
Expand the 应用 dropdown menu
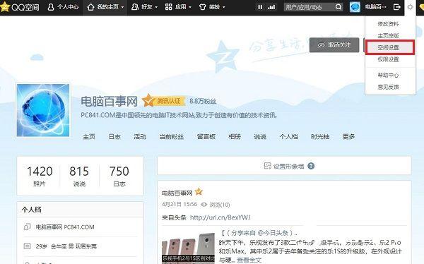point(178,7)
